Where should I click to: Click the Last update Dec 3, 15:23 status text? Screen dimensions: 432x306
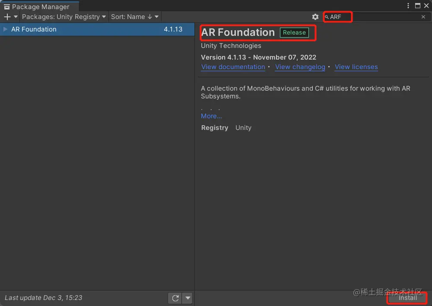(44, 298)
